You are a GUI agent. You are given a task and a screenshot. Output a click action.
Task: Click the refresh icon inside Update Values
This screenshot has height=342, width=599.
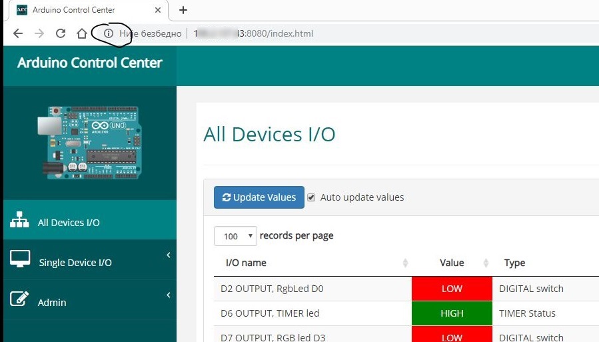(227, 197)
